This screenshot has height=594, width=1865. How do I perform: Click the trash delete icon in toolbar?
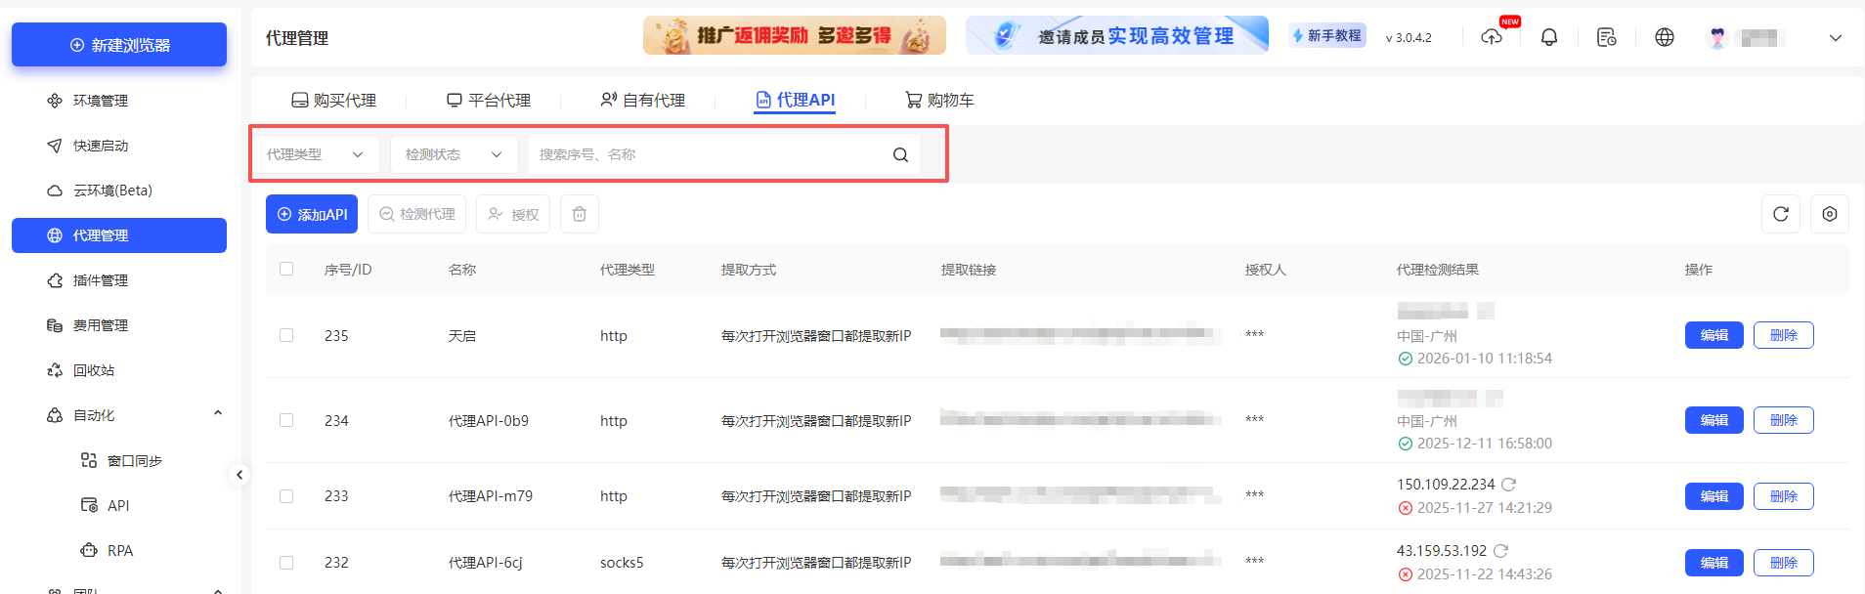coord(580,214)
